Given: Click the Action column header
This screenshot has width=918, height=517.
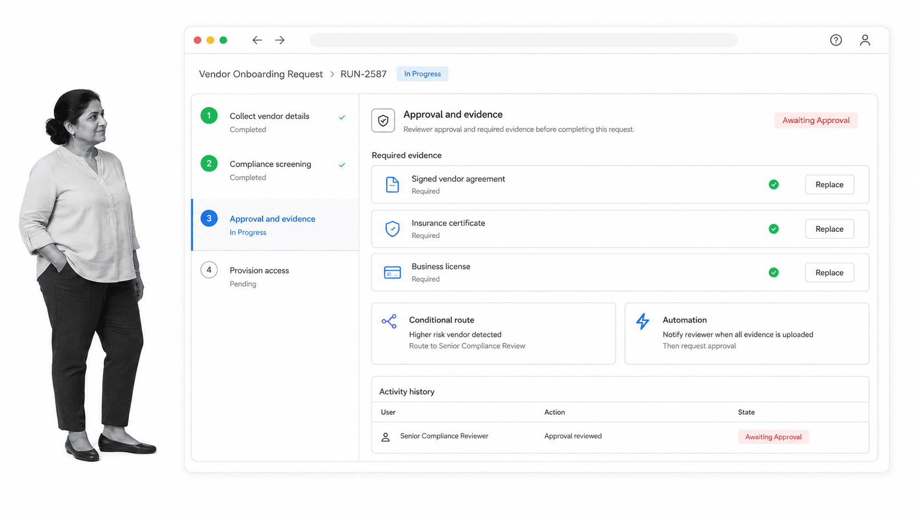Looking at the screenshot, I should [x=555, y=412].
